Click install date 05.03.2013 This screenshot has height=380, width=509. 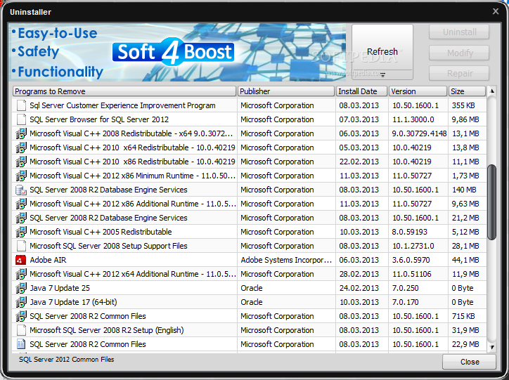pos(359,148)
